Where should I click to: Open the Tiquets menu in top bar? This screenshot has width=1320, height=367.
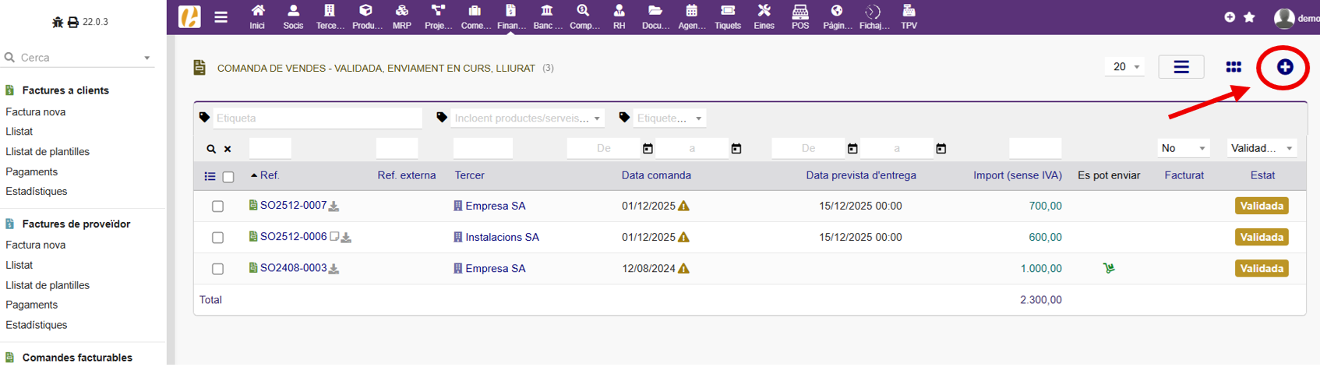pos(727,17)
